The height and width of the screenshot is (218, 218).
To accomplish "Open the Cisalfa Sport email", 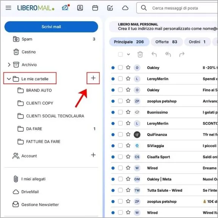I will [164, 157].
